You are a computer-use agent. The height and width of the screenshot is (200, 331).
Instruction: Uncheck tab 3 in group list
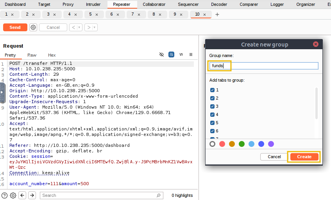pos(212,107)
